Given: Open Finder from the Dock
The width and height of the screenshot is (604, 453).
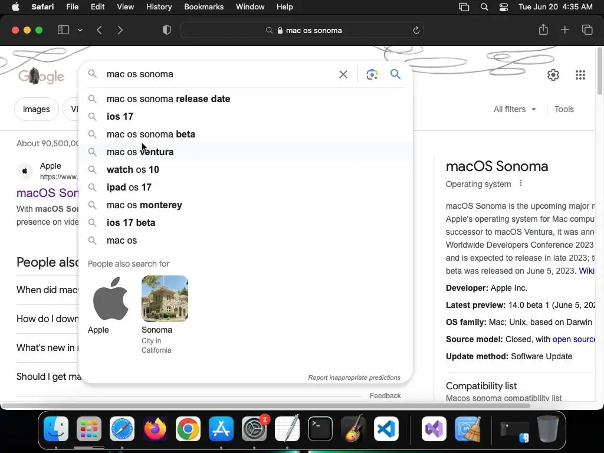Looking at the screenshot, I should tap(56, 429).
